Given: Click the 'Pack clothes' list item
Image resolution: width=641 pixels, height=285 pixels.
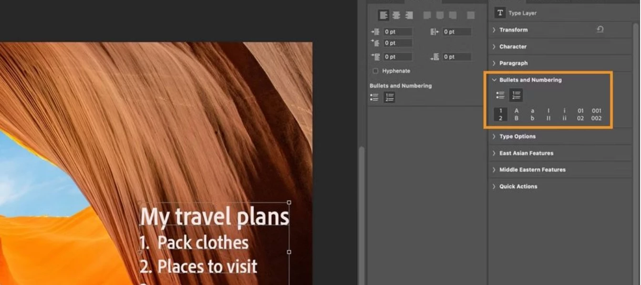Looking at the screenshot, I should pos(203,243).
